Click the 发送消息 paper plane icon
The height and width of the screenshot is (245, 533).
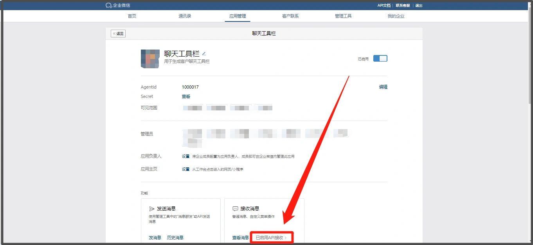152,209
